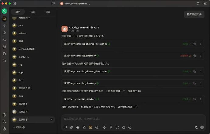Open quick phrases lightning icon

tap(105, 127)
